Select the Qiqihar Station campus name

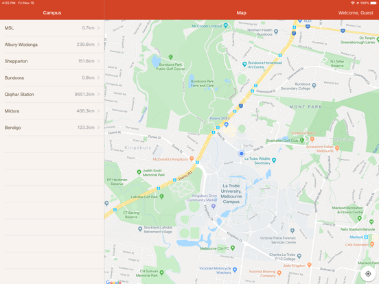(x=19, y=95)
